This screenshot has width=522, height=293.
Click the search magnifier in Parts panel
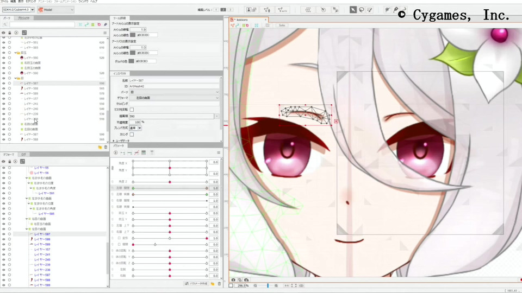tap(5, 24)
